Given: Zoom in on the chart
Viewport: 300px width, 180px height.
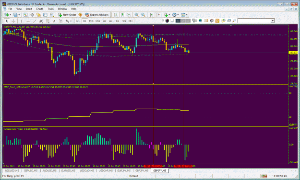Looking at the screenshot, I should (136, 15).
